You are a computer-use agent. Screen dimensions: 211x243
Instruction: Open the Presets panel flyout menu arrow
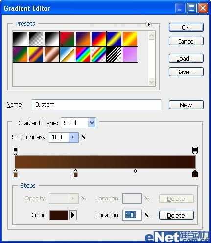click(148, 24)
